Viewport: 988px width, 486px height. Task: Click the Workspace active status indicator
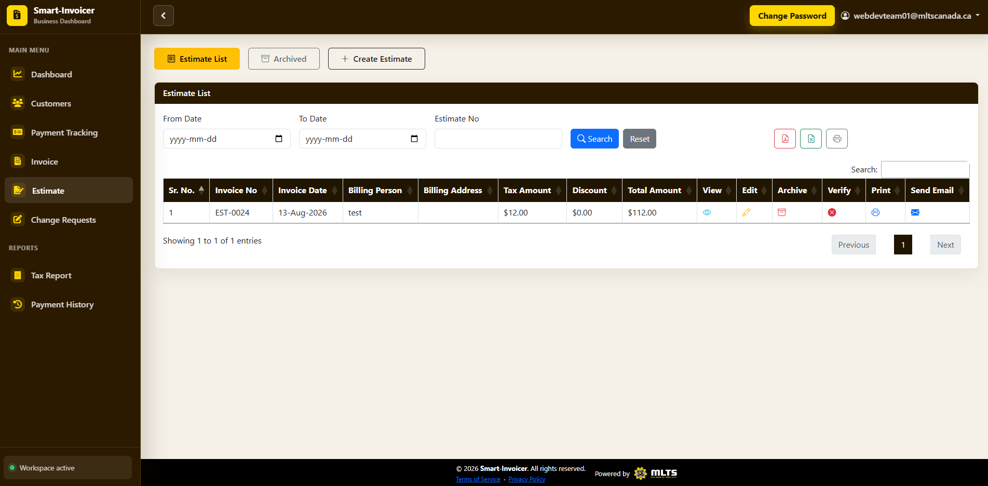[67, 468]
